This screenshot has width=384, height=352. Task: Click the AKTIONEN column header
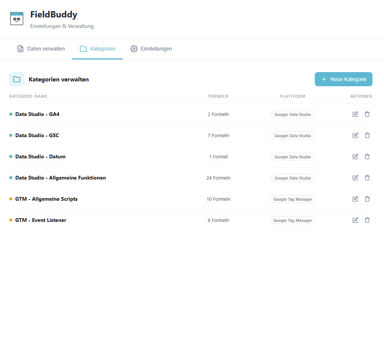click(361, 96)
